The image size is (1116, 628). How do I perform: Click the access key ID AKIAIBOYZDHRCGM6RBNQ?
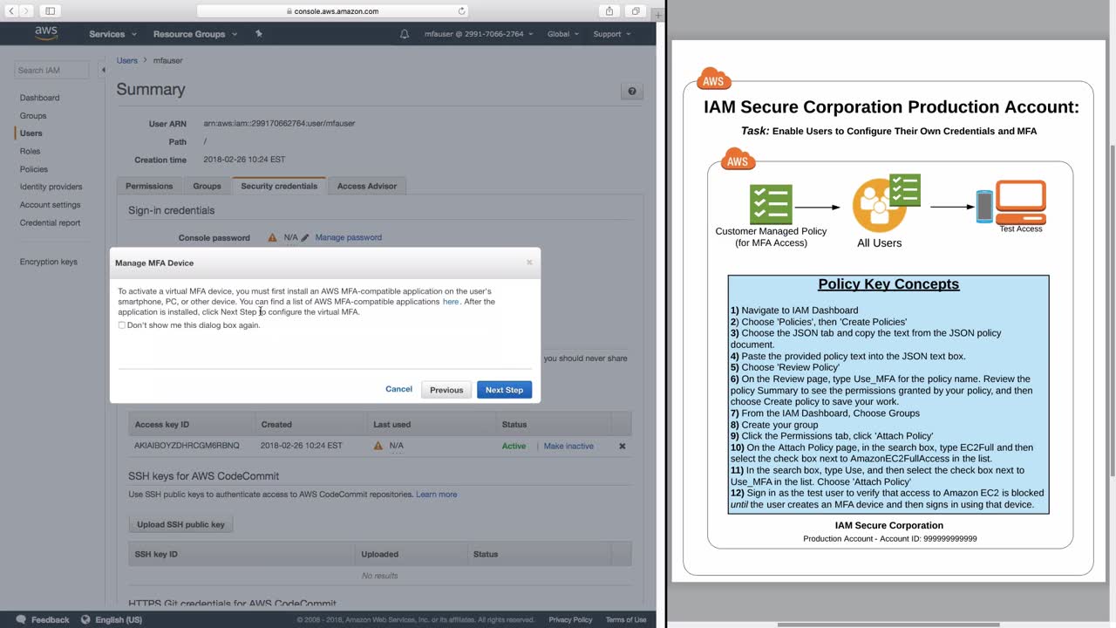(187, 446)
